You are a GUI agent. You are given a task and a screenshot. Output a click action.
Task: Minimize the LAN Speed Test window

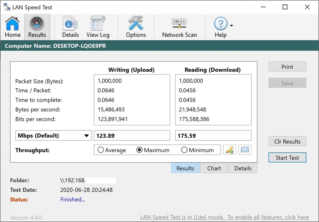click(263, 7)
